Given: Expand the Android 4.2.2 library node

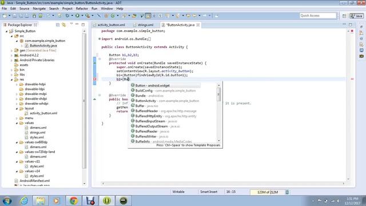Looking at the screenshot, I should coord(11,56).
